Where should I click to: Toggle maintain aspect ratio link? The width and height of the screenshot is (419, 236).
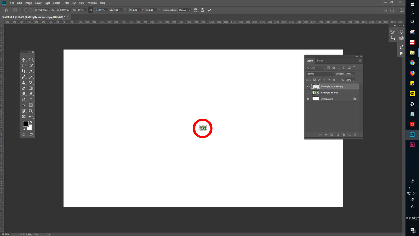tap(91, 10)
